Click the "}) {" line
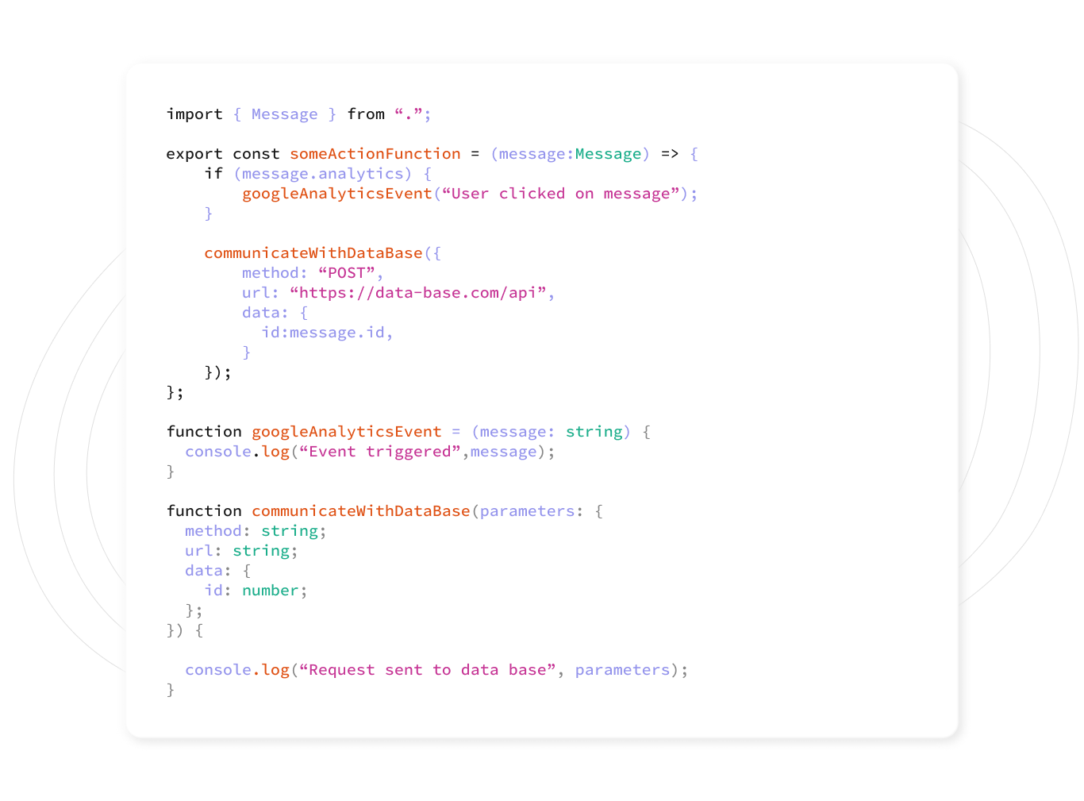 coord(185,630)
